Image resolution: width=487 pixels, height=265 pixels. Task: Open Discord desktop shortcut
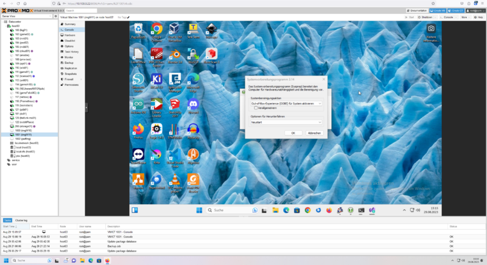193,106
